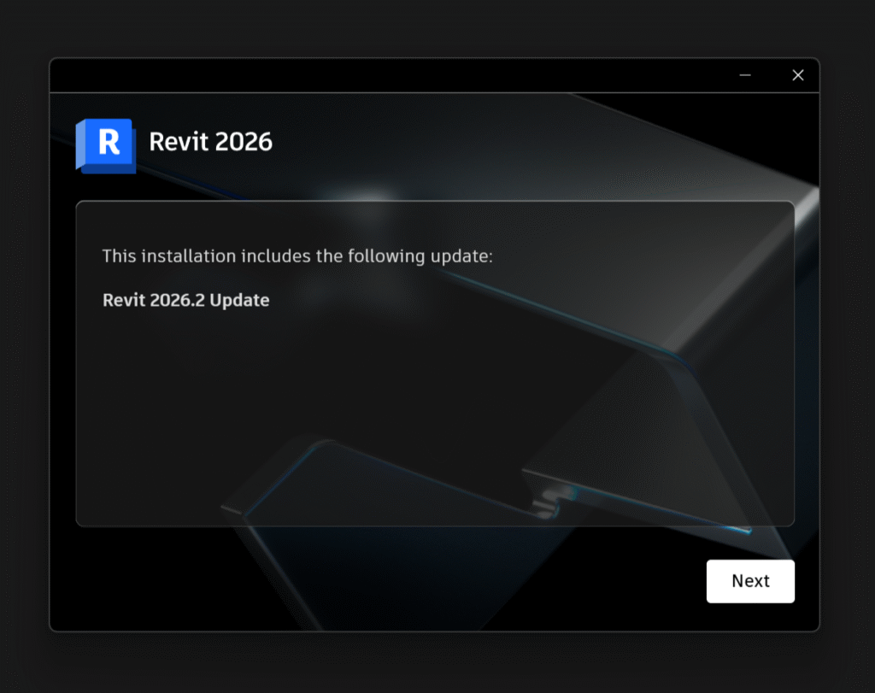This screenshot has height=693, width=875.
Task: Click the Next button
Action: 750,581
